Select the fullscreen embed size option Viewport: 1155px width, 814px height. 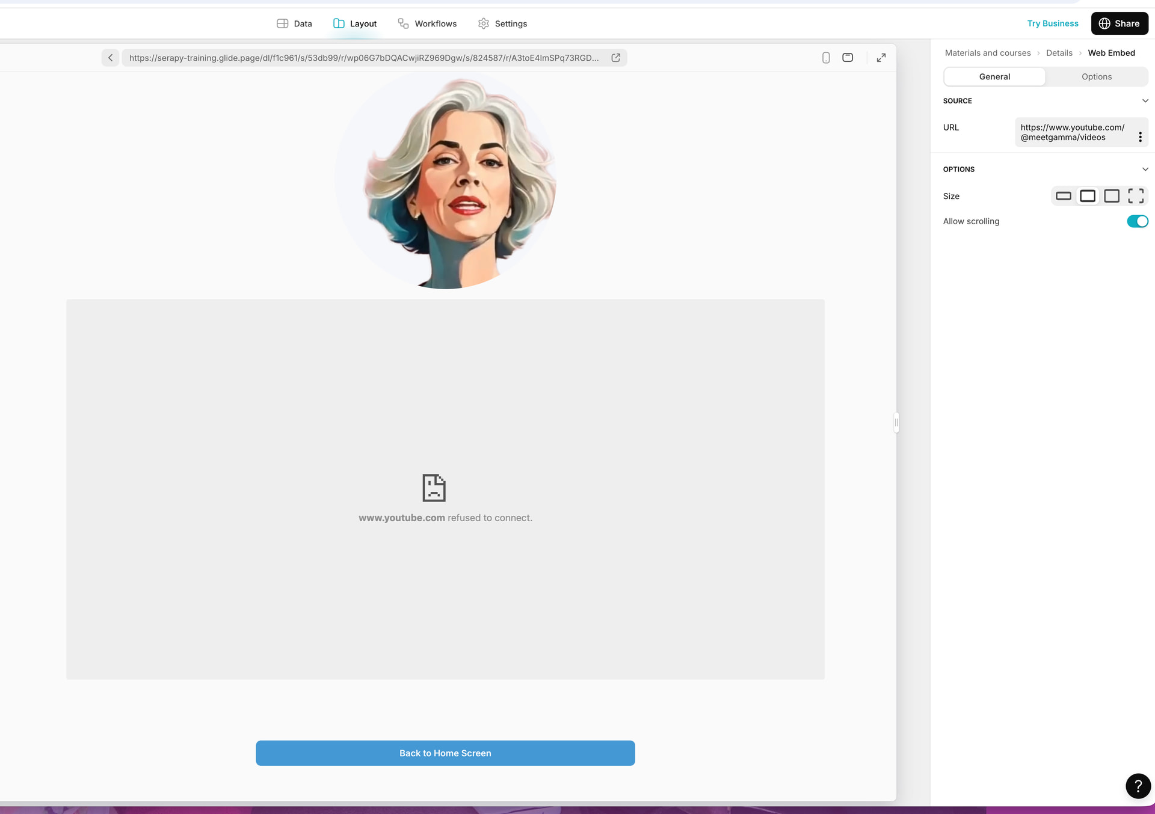(x=1136, y=196)
